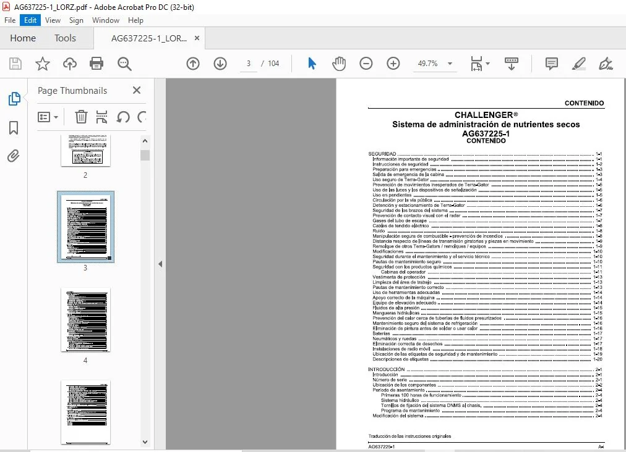This screenshot has height=452, width=626.
Task: Print the file with the printer icon
Action: (x=96, y=64)
